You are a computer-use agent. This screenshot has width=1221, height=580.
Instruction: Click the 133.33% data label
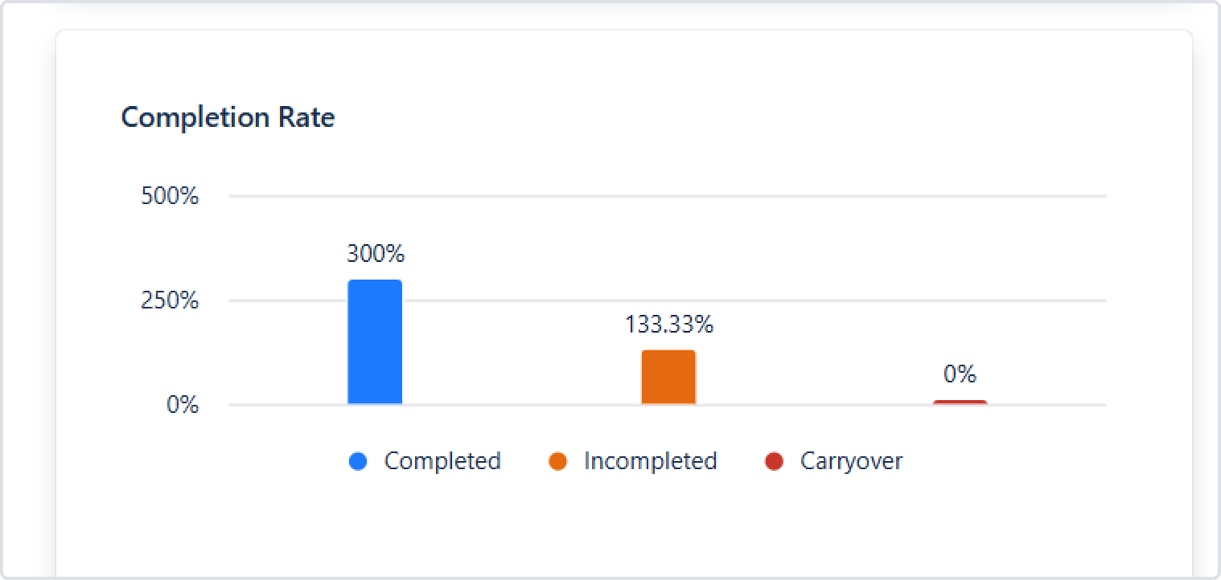click(668, 325)
